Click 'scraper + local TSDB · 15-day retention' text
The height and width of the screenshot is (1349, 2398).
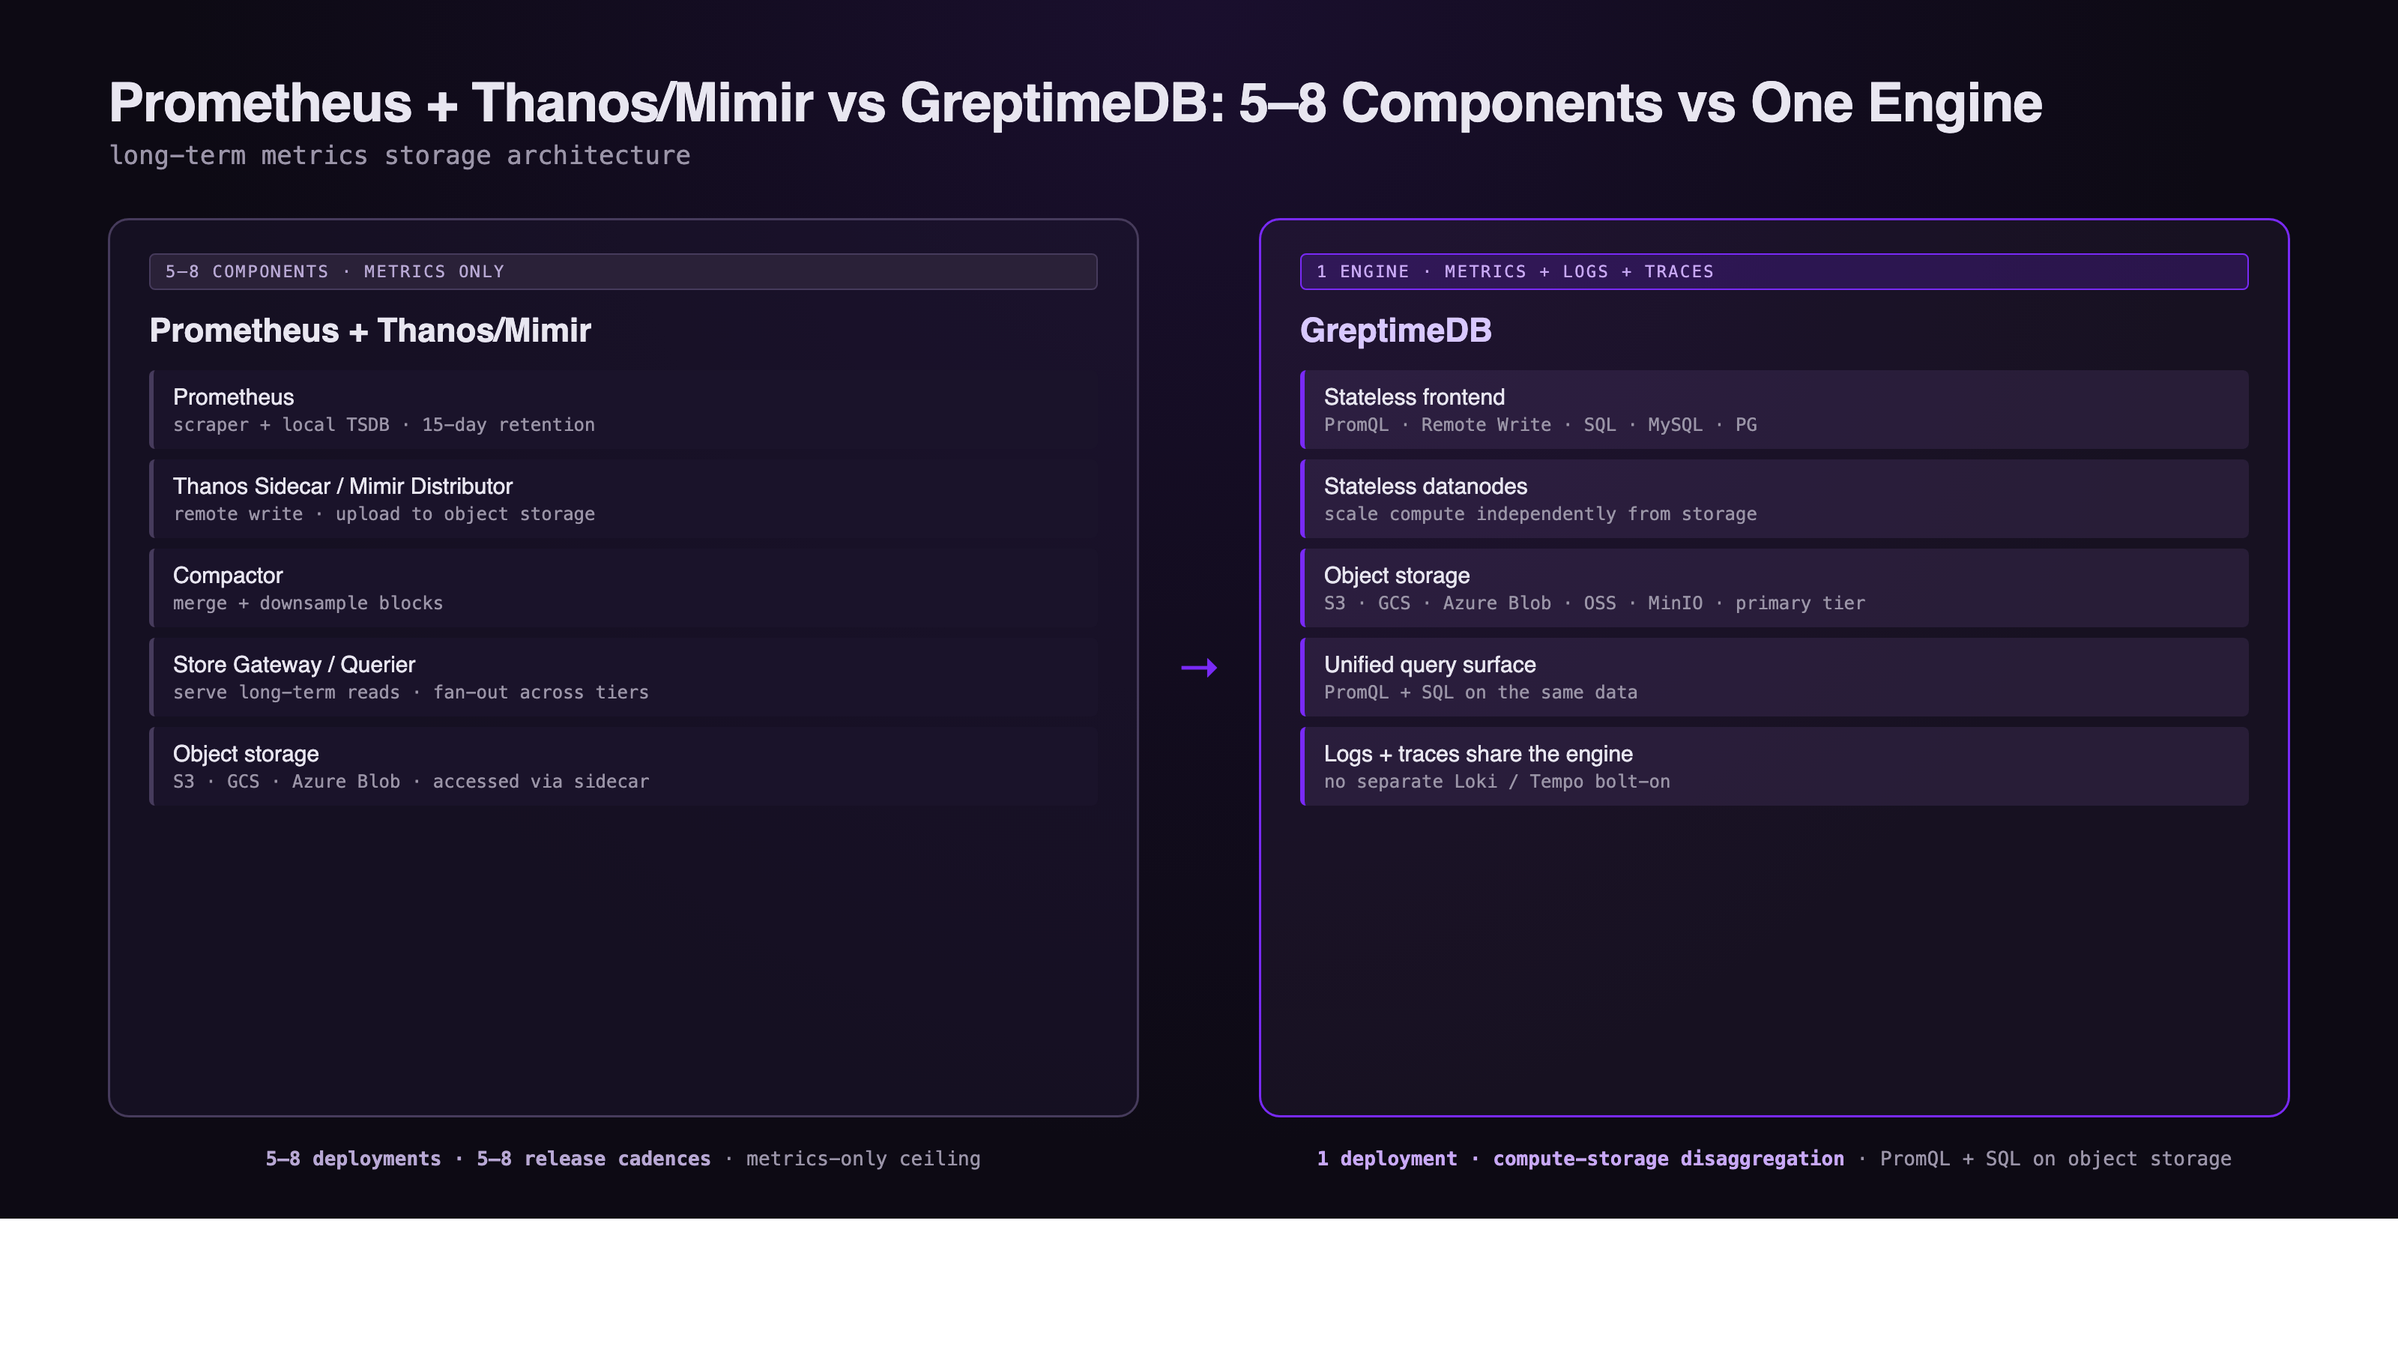[384, 426]
